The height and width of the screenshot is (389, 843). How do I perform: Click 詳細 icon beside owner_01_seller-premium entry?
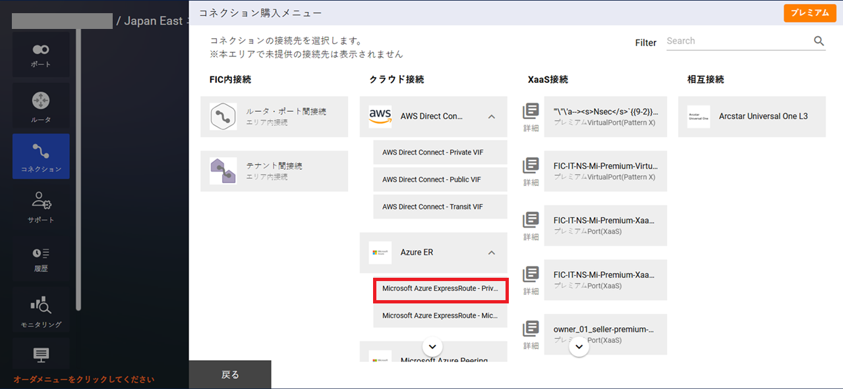pos(531,334)
